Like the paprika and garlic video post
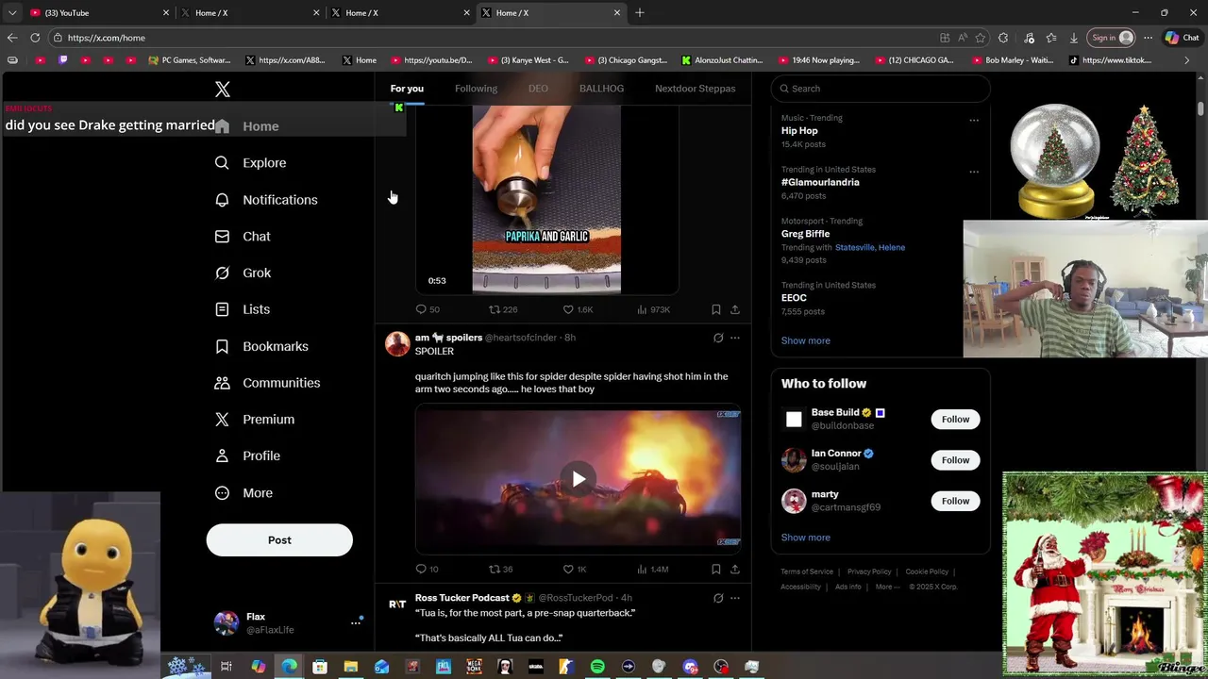 [x=578, y=309]
